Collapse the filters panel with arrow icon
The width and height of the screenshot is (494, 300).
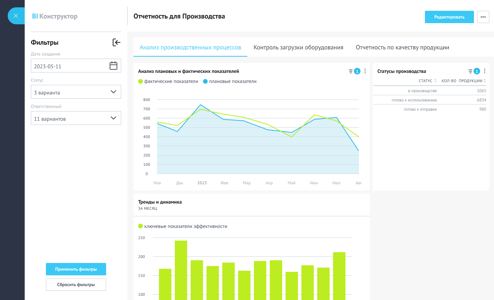(117, 42)
